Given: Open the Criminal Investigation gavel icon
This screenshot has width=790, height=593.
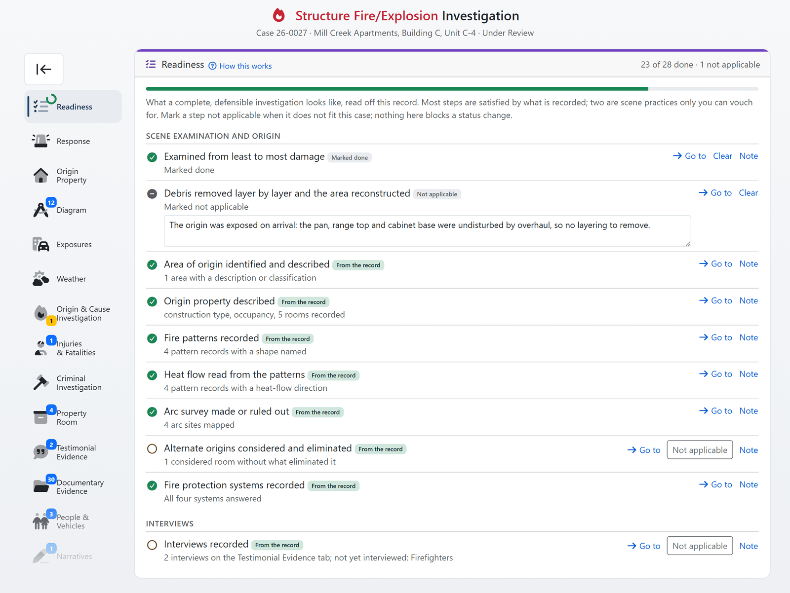Looking at the screenshot, I should [x=41, y=383].
